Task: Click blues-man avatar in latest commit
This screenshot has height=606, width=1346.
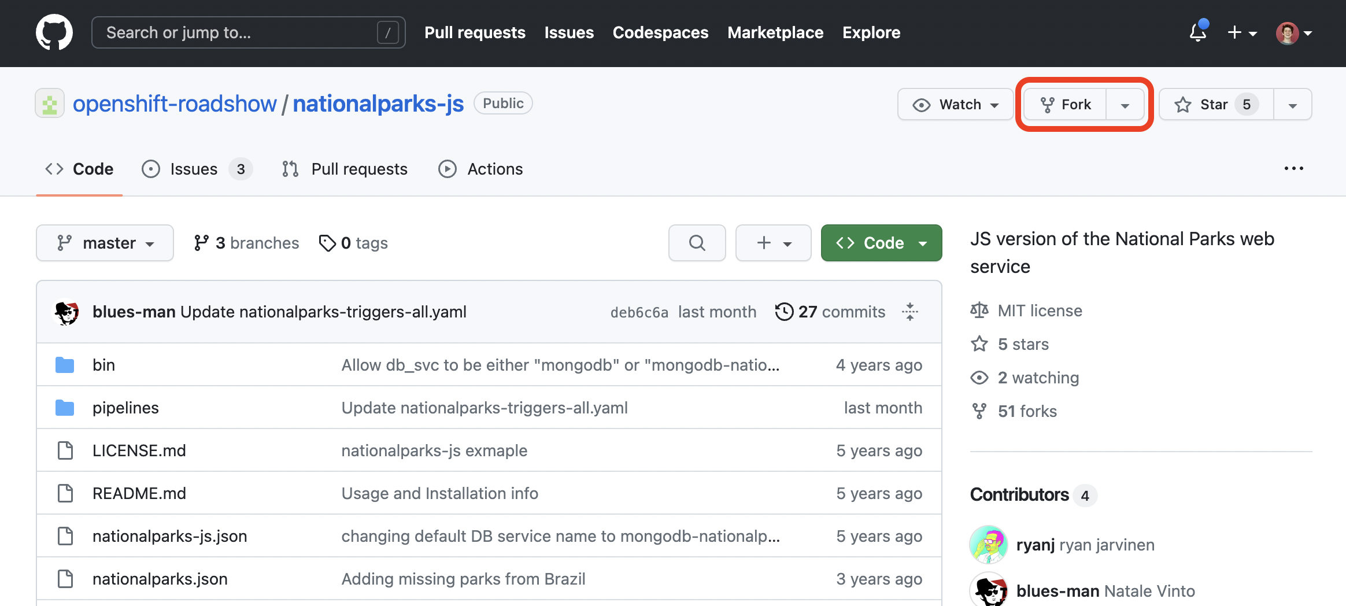Action: [x=66, y=312]
